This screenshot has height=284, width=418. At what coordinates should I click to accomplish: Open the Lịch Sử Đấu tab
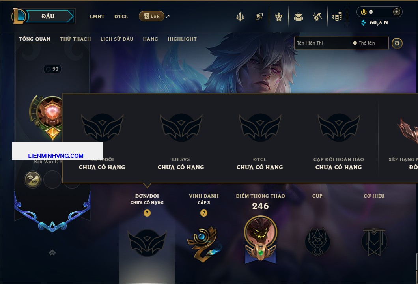tap(117, 39)
